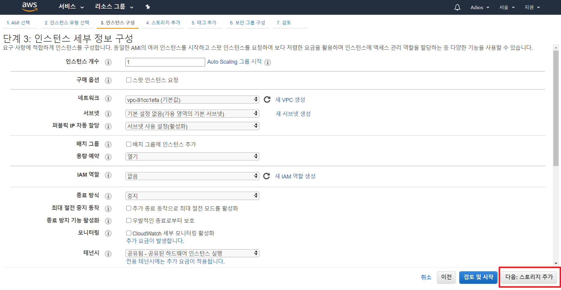Screen dimensions: 561x290
Task: Open the IAM 역할 dropdown
Action: click(x=192, y=176)
